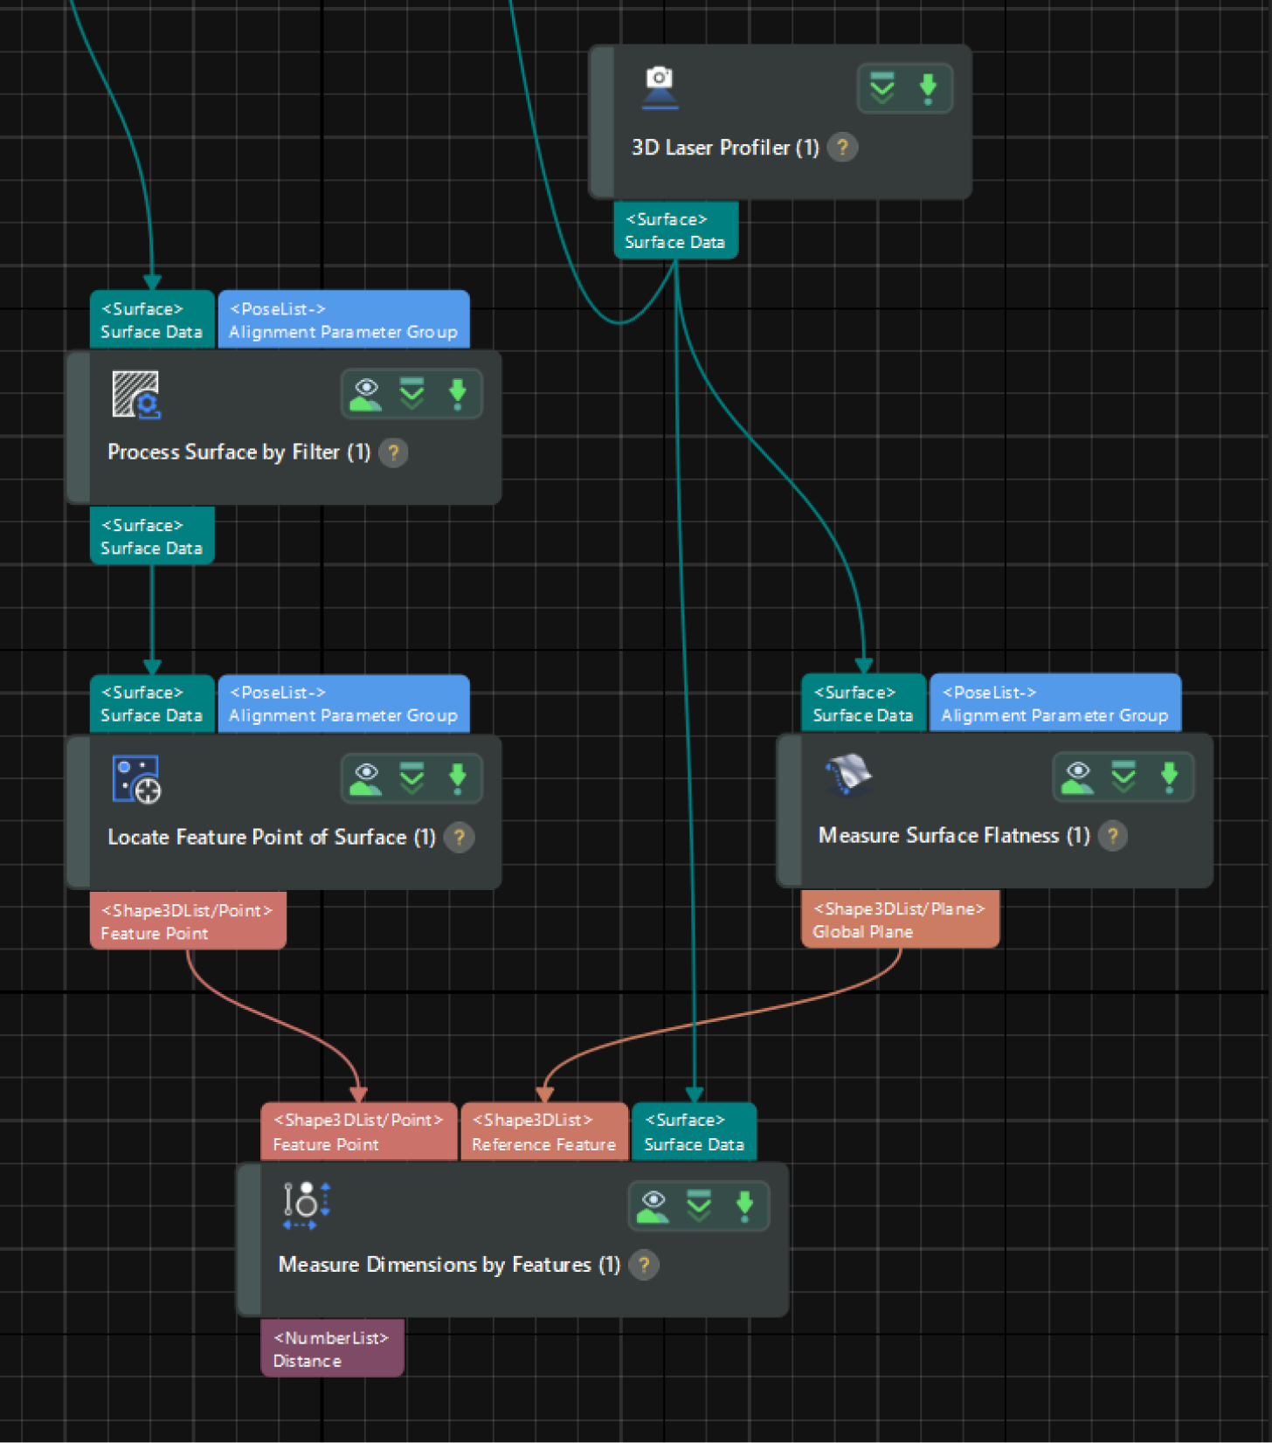
Task: Expand Process Surface by Filter via double chevron
Action: [x=411, y=394]
